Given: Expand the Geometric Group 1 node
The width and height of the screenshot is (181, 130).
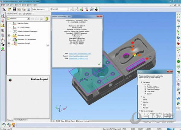Looking at the screenshot, I should coord(8,35).
